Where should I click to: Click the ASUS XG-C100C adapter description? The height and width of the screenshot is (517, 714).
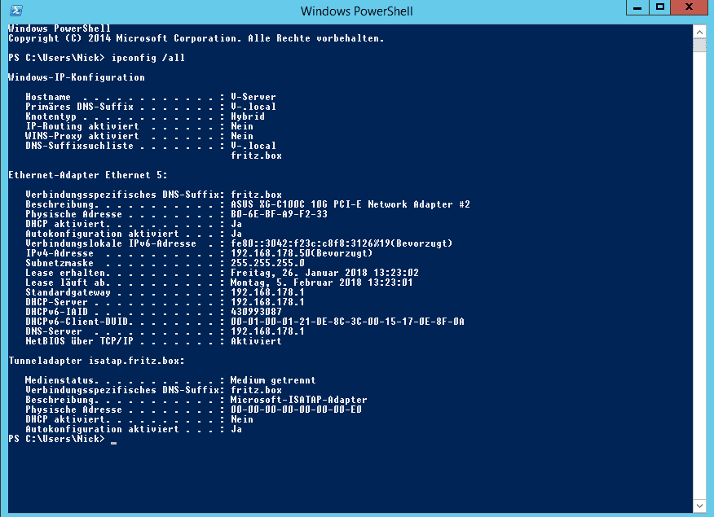tap(350, 204)
